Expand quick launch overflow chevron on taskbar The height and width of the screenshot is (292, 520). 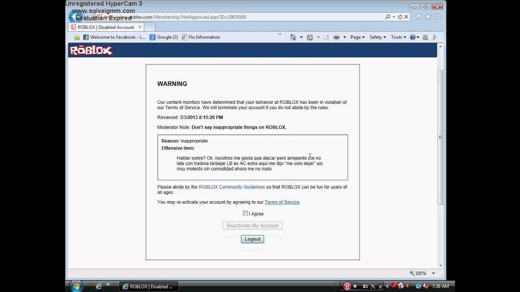coord(108,285)
